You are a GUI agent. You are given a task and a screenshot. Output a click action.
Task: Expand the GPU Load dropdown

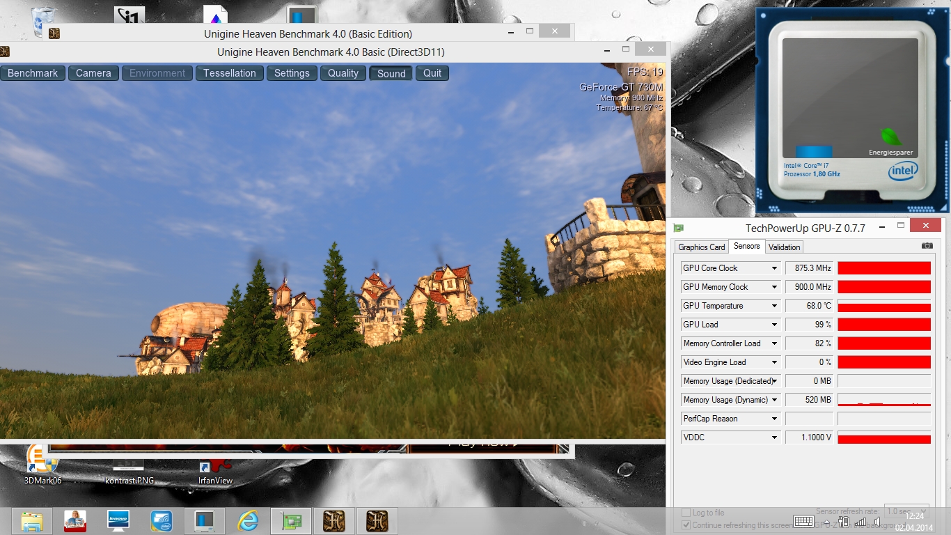click(x=774, y=325)
